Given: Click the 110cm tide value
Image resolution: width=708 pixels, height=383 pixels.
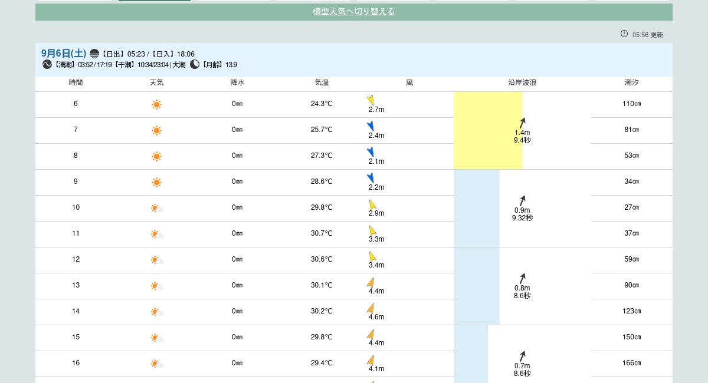Looking at the screenshot, I should tap(632, 104).
